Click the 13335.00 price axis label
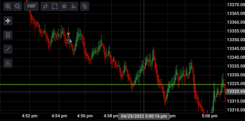This screenshot has width=245, height=121. point(236,66)
